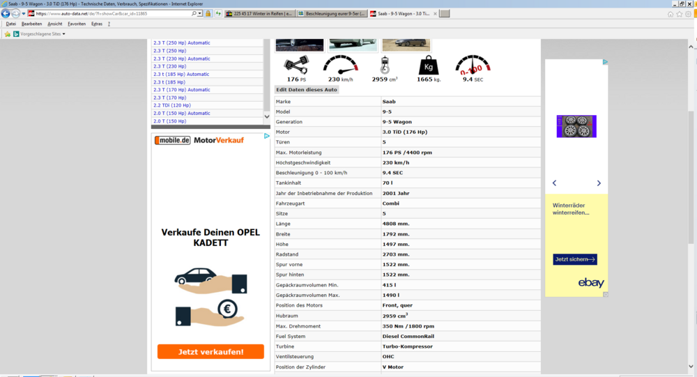The width and height of the screenshot is (697, 377).
Task: Open the '?' help menu
Action: pos(109,24)
